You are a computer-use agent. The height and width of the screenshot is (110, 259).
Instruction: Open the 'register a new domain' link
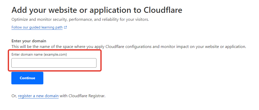[x=38, y=96]
